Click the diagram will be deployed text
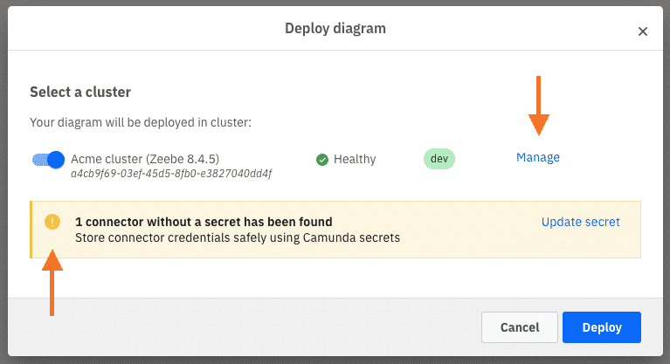 coord(141,122)
